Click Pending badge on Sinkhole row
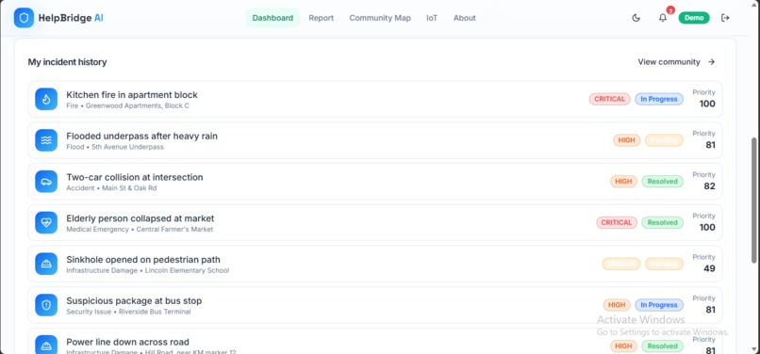760x354 pixels. [664, 264]
